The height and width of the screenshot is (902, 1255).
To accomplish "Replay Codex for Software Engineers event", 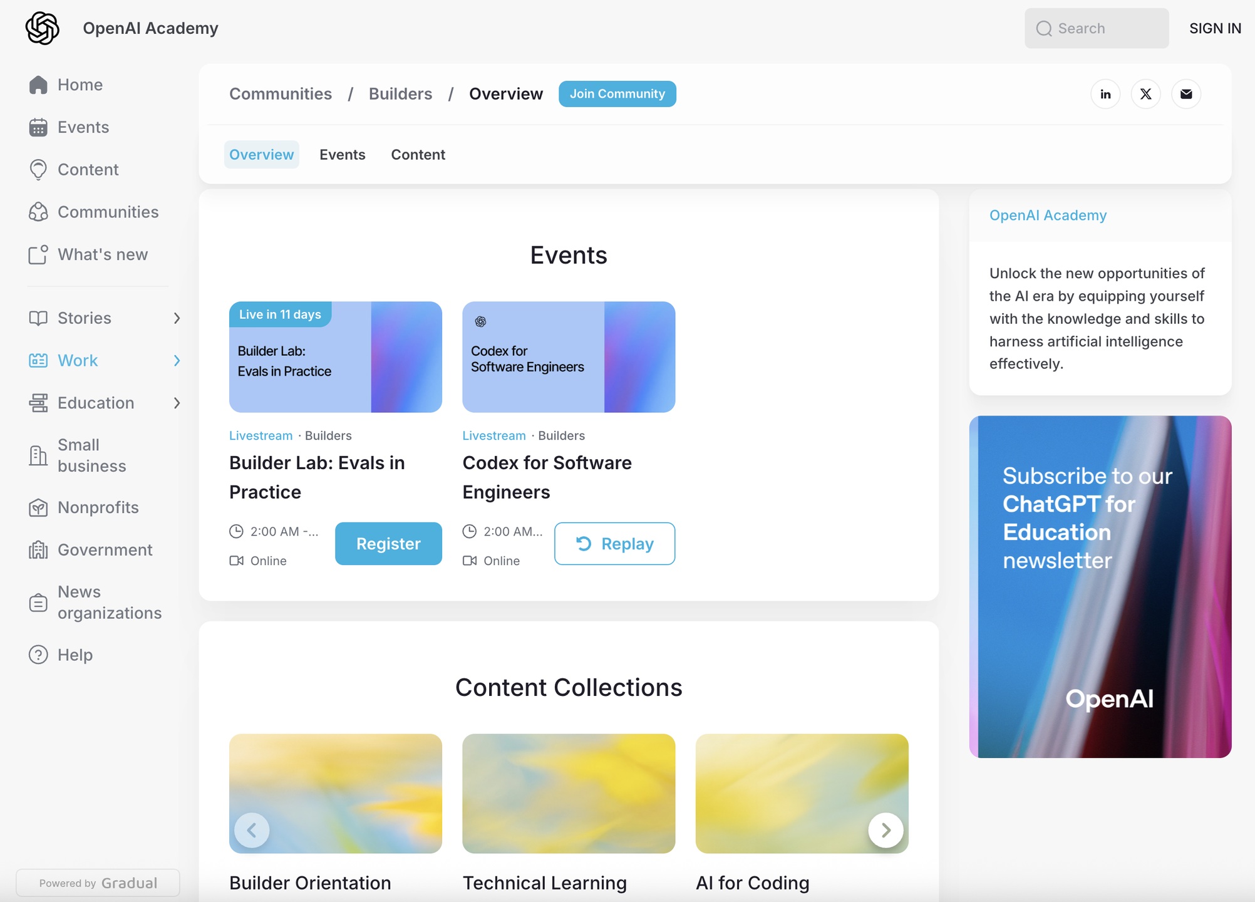I will [615, 544].
